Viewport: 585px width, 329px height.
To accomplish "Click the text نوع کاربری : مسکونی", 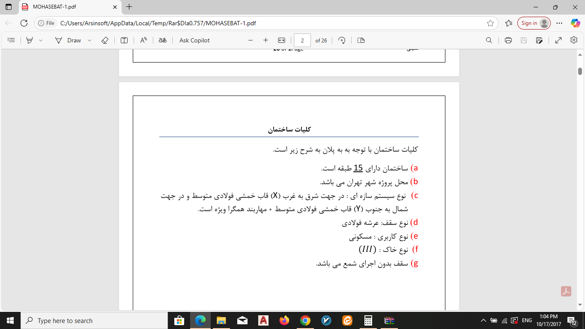I will (379, 236).
